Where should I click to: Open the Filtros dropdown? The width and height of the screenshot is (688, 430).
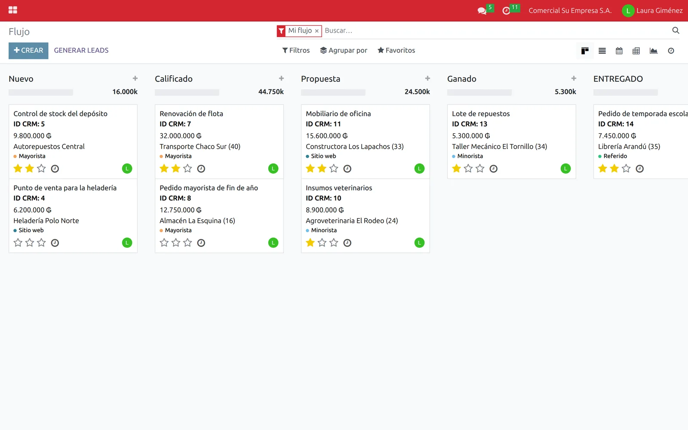[296, 50]
